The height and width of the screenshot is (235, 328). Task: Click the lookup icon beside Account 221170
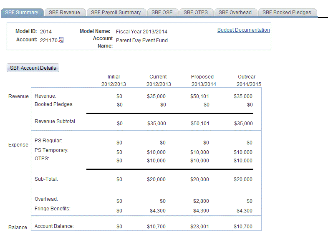61,40
